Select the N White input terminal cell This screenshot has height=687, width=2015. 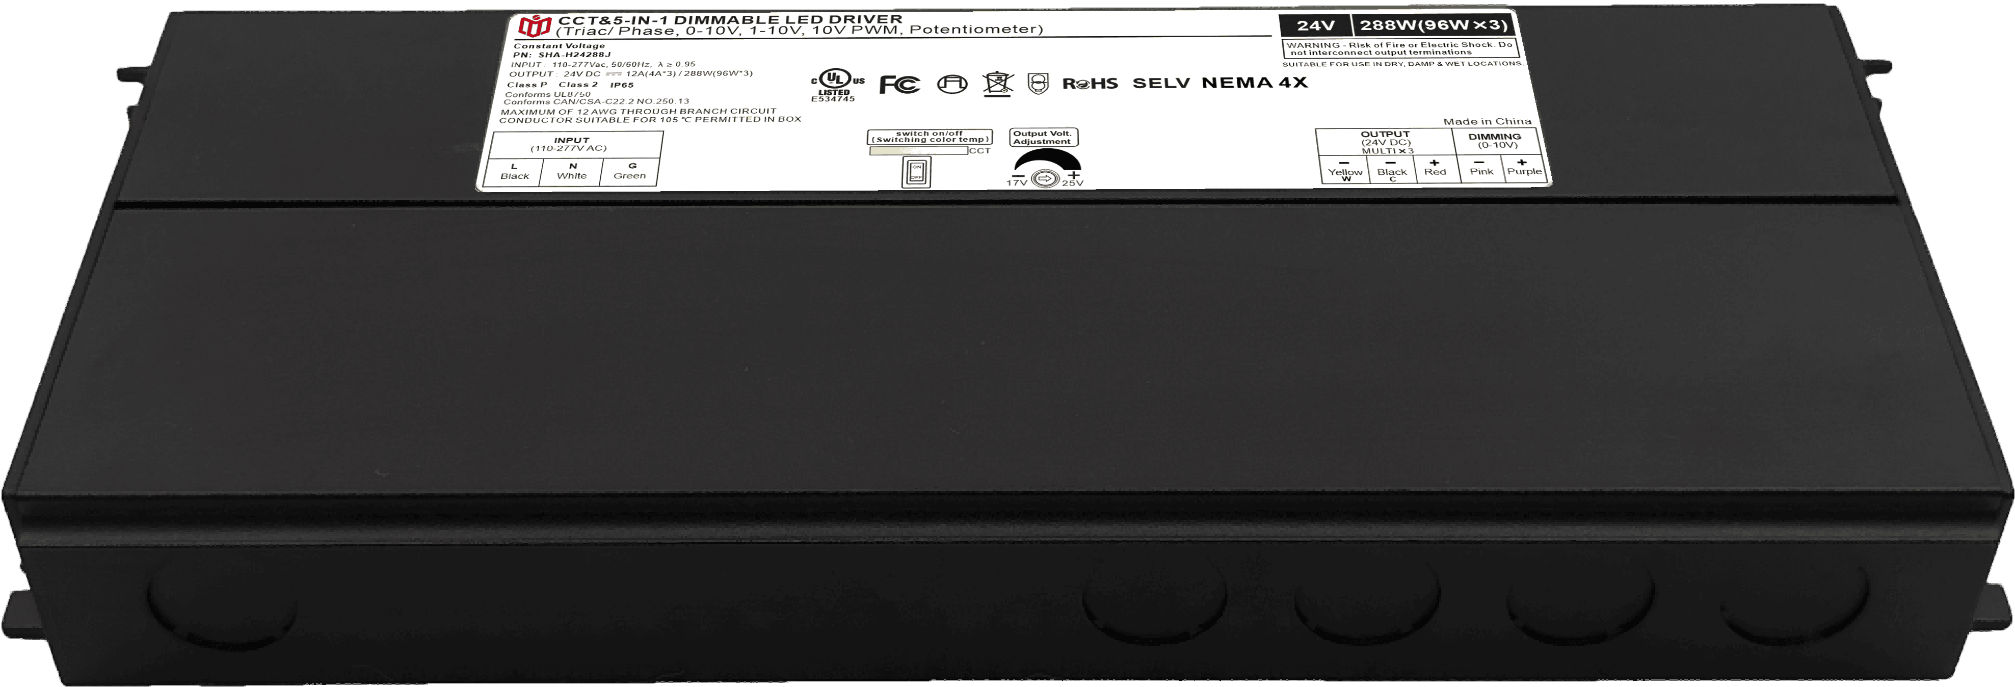click(572, 171)
